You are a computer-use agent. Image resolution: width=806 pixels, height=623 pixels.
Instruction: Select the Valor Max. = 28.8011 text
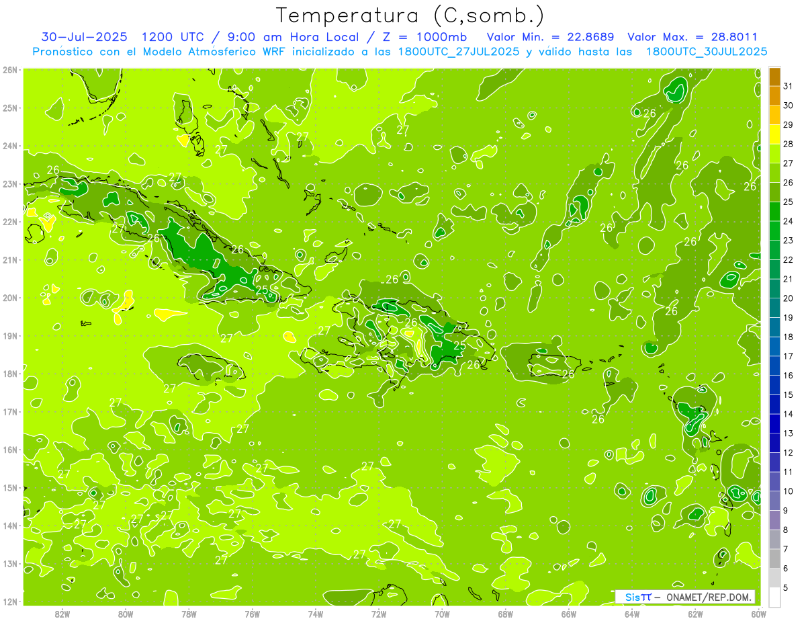tap(692, 37)
